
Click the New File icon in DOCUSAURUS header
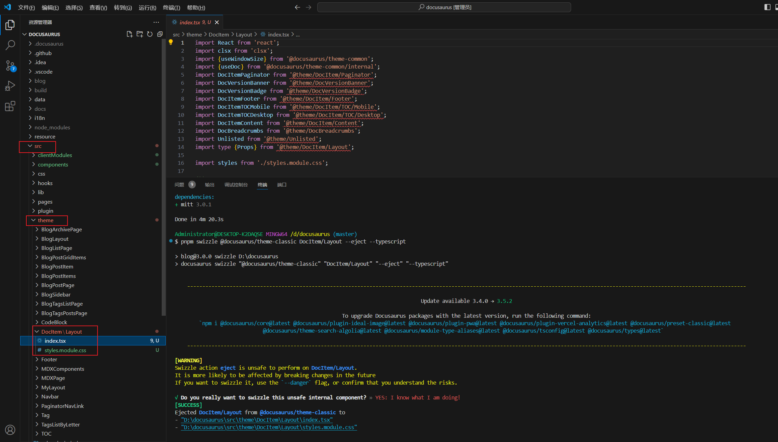(129, 34)
